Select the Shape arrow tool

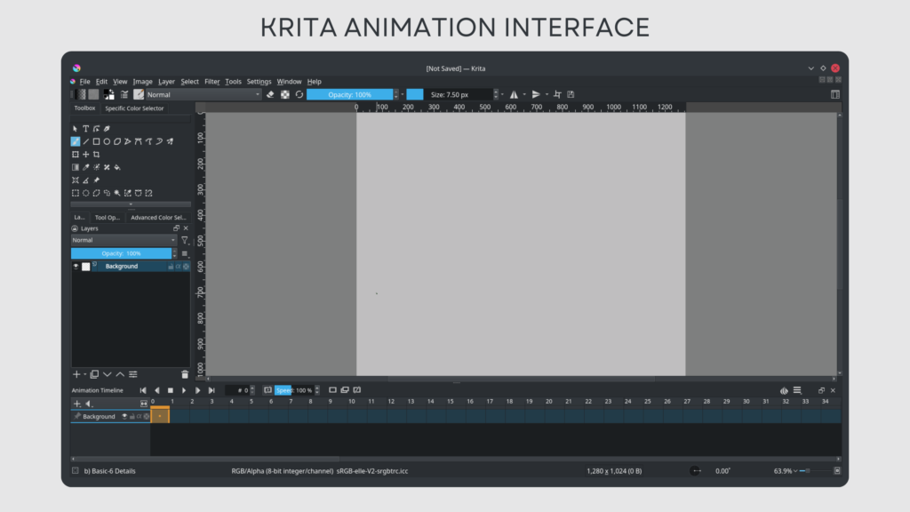click(76, 128)
